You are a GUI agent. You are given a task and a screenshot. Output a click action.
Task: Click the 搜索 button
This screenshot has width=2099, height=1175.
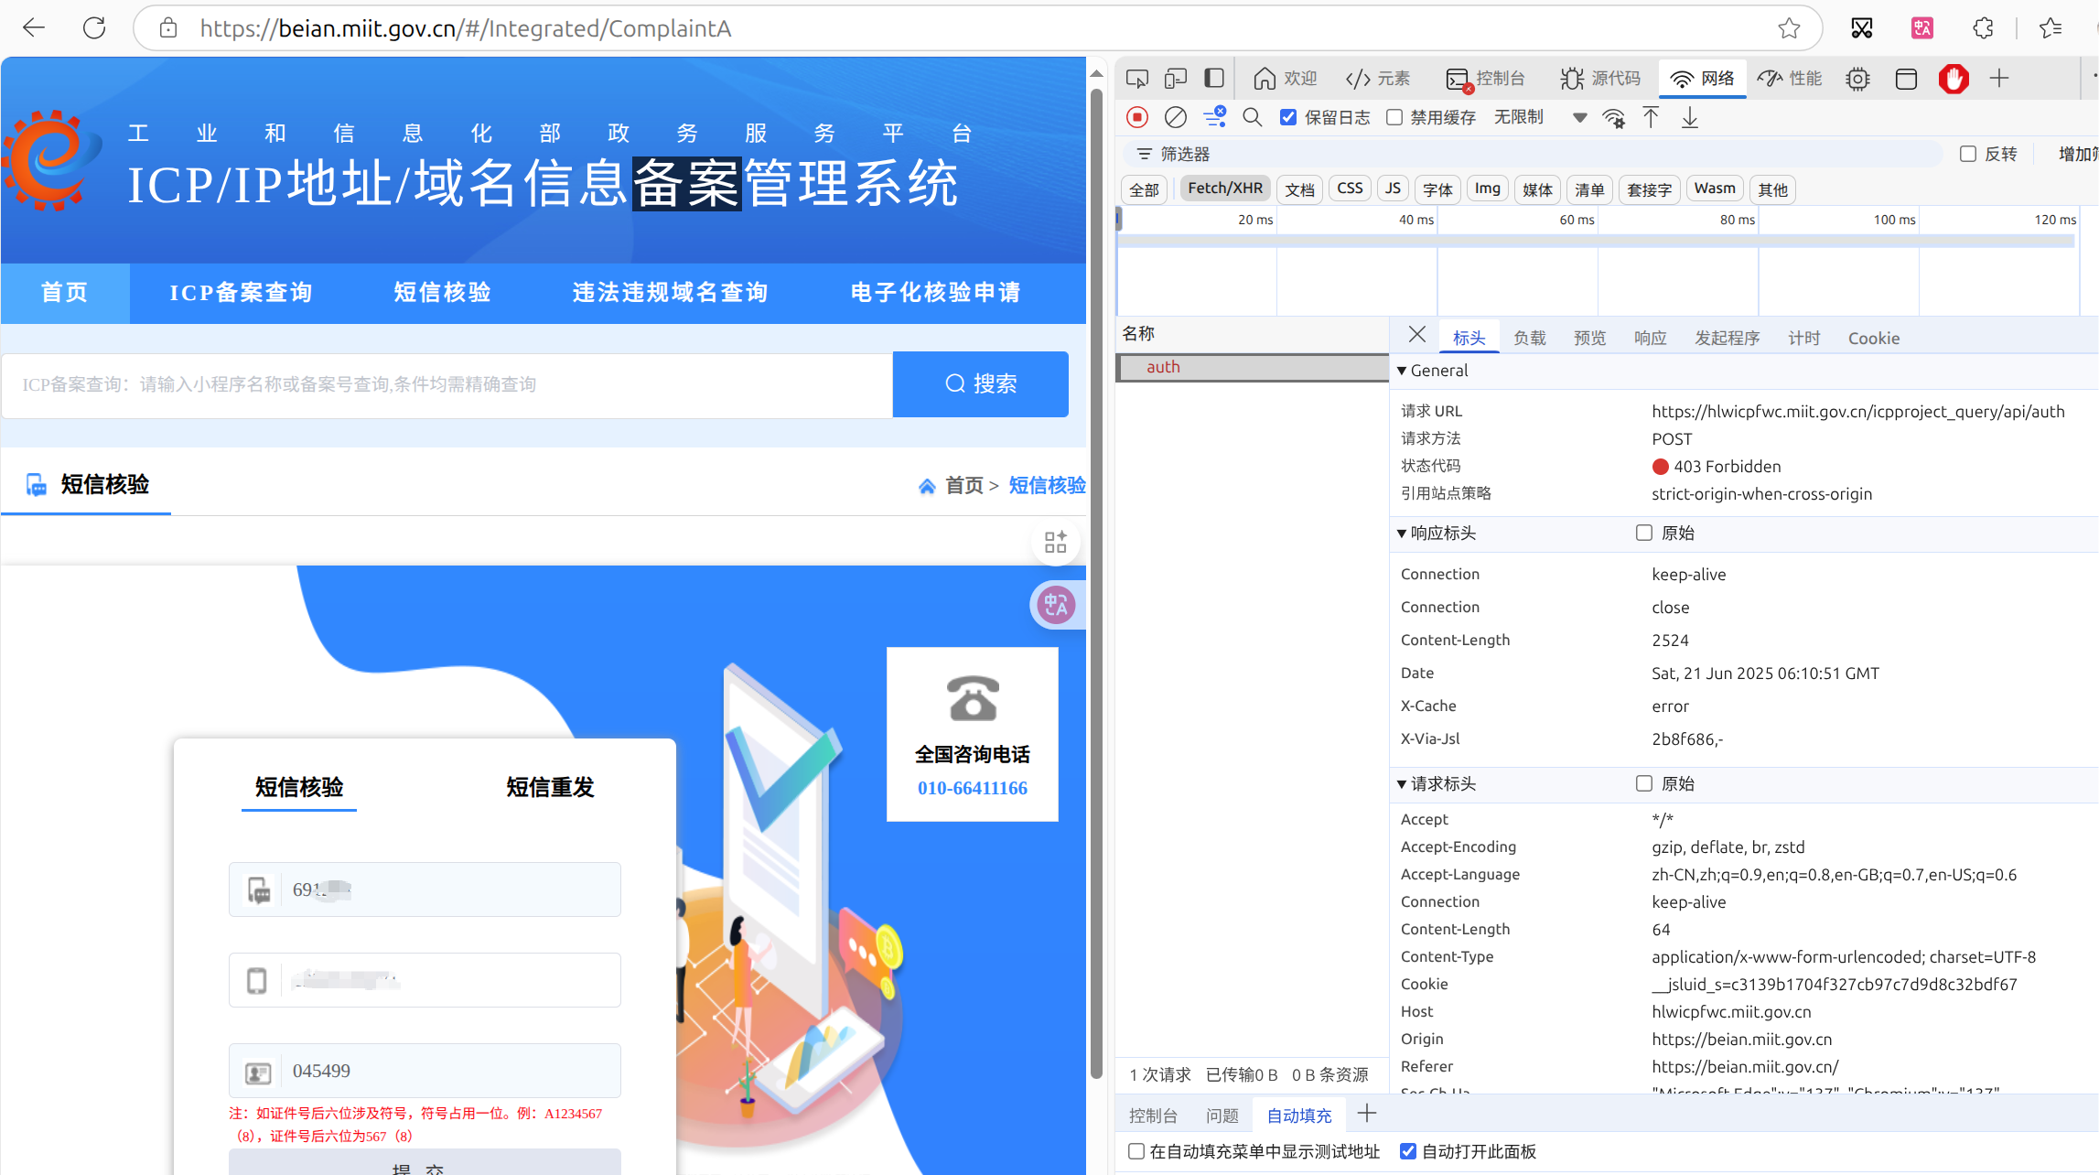point(980,384)
